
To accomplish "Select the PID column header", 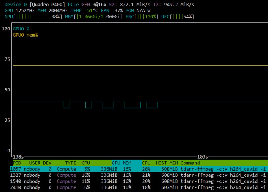I will coord(17,163).
